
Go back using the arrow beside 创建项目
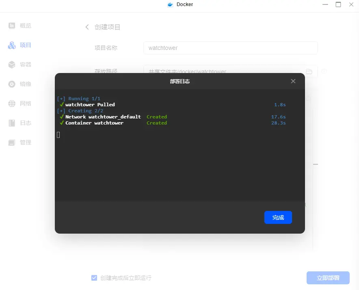tap(87, 27)
